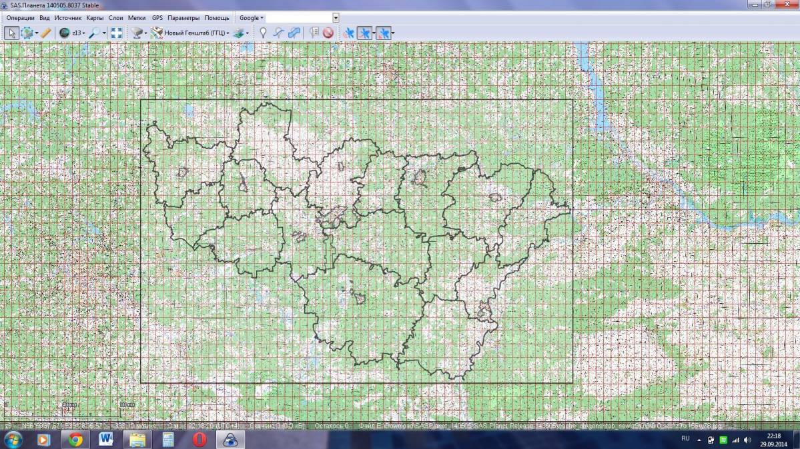Activate the ruler distance measurement tool
The image size is (800, 449).
[x=45, y=33]
